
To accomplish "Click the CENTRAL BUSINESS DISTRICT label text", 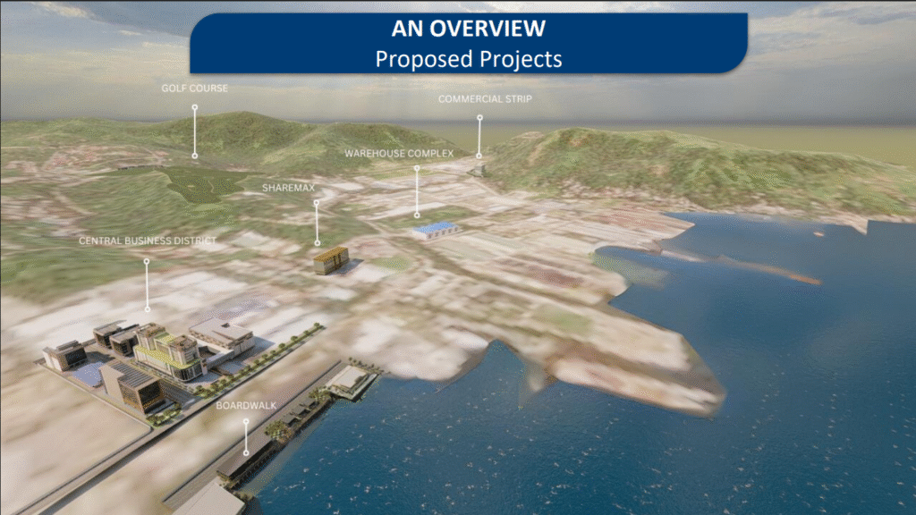I will click(147, 241).
